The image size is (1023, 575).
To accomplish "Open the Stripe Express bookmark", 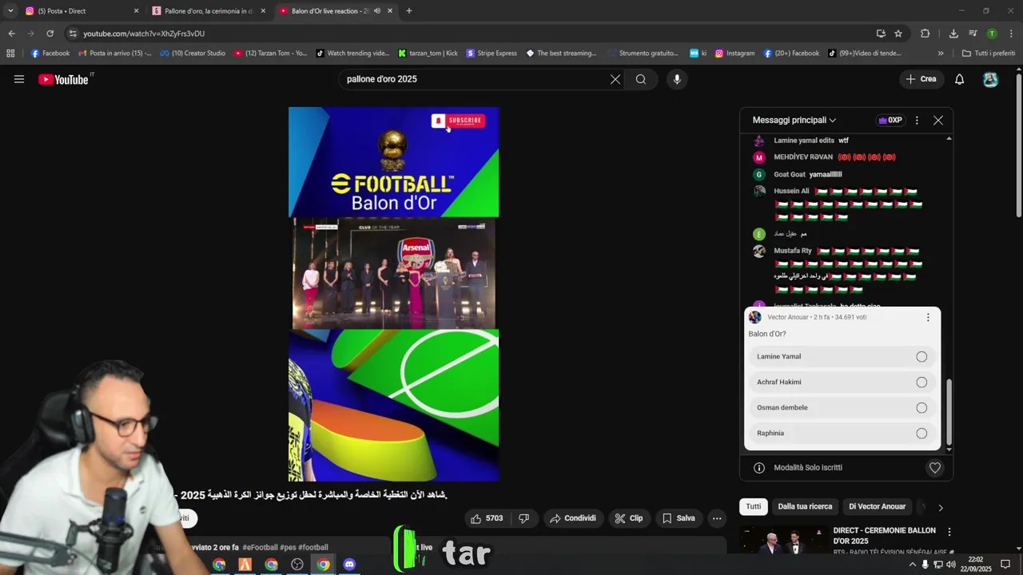I will 492,54.
